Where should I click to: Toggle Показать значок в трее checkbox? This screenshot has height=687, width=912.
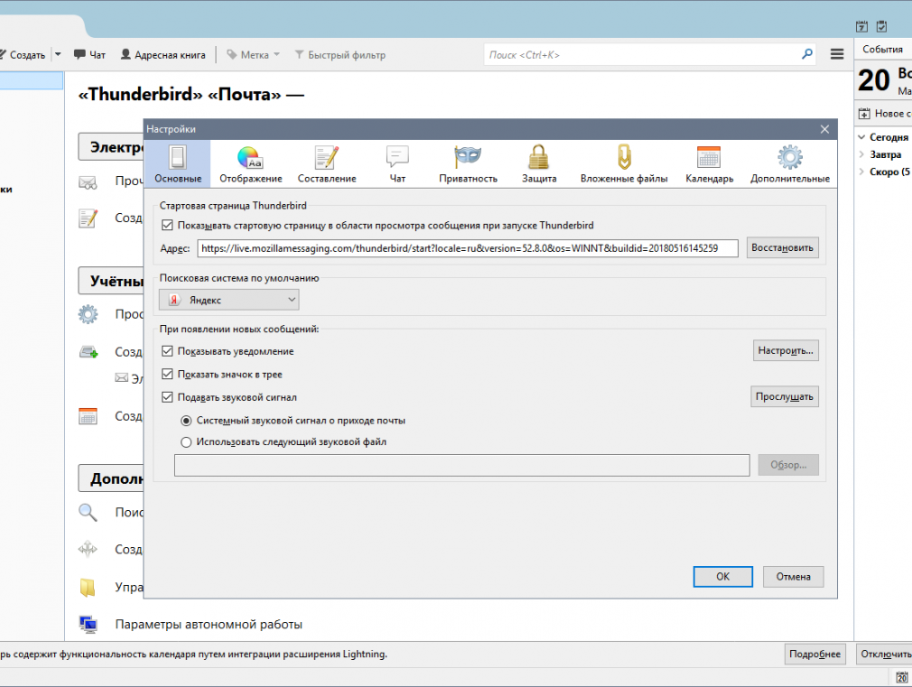(x=168, y=374)
